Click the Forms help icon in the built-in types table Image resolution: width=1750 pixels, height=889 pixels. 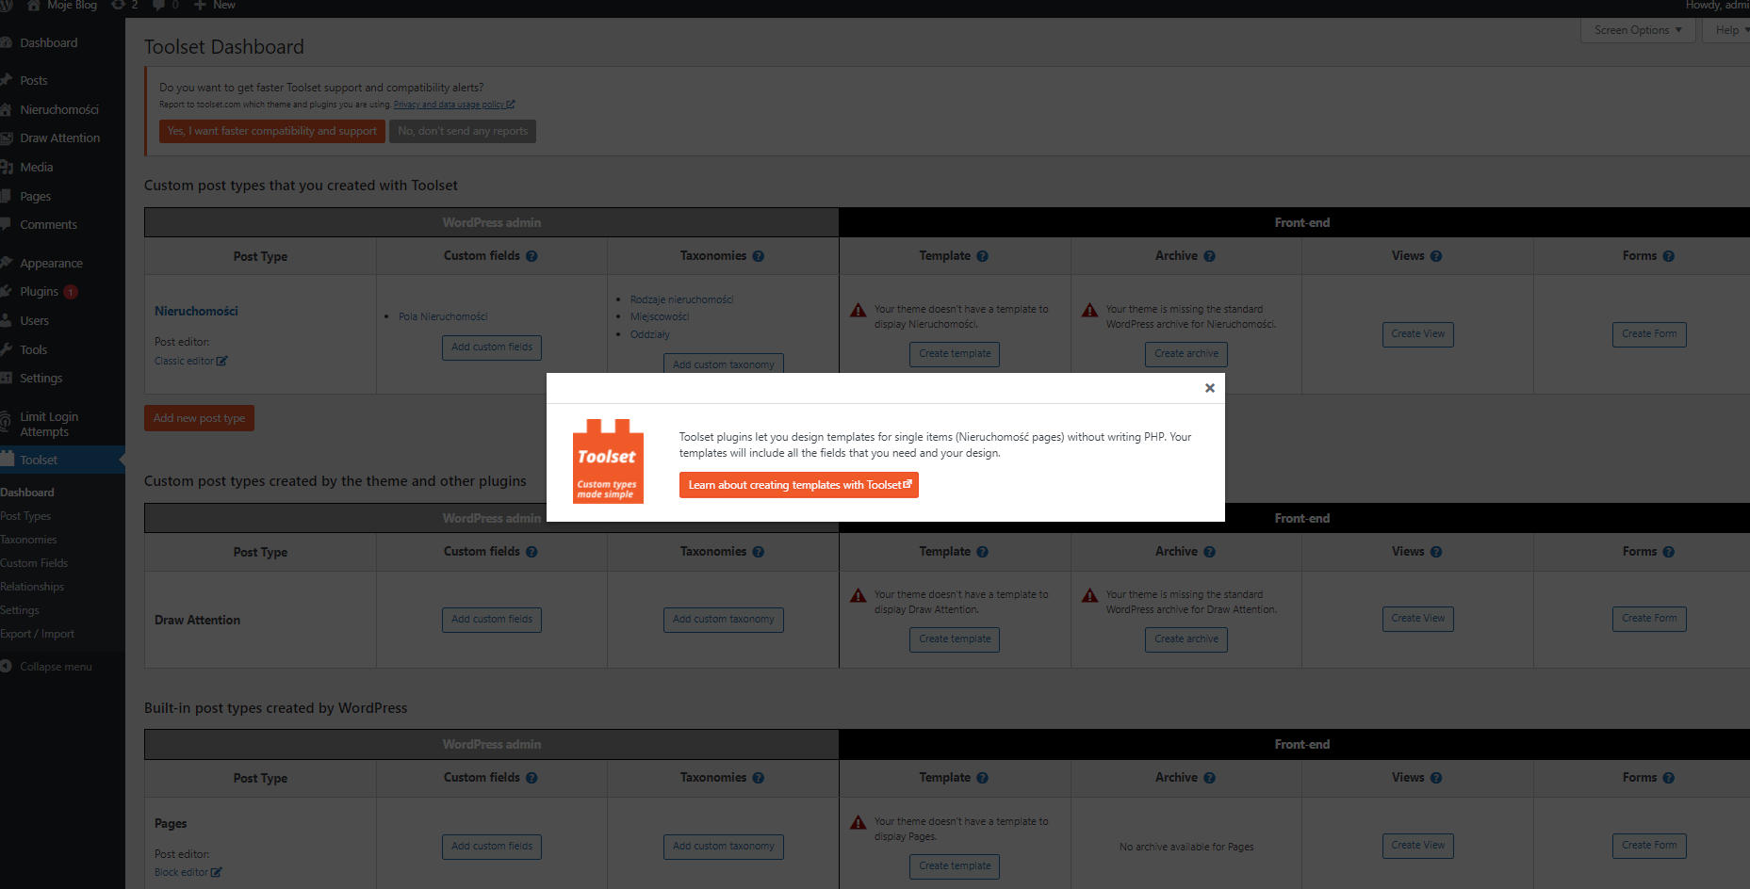pos(1669,778)
